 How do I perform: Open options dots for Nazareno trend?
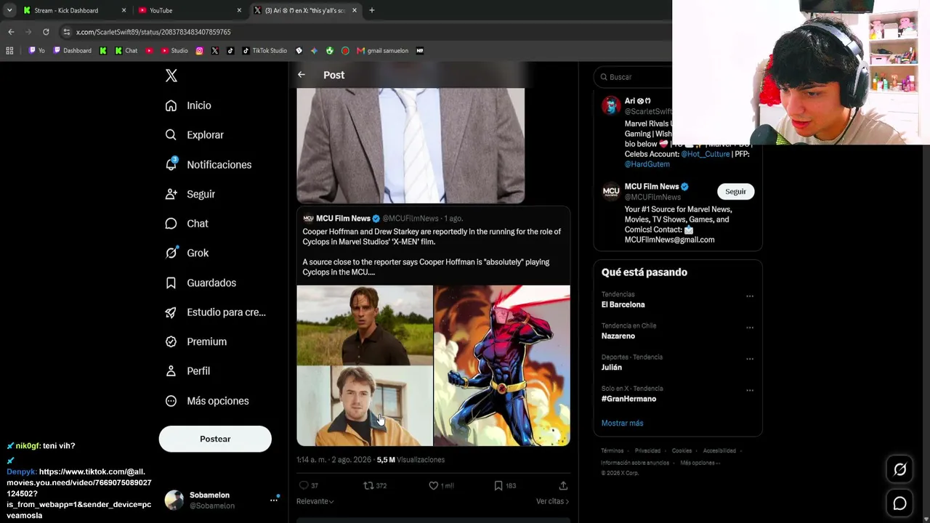coord(750,328)
